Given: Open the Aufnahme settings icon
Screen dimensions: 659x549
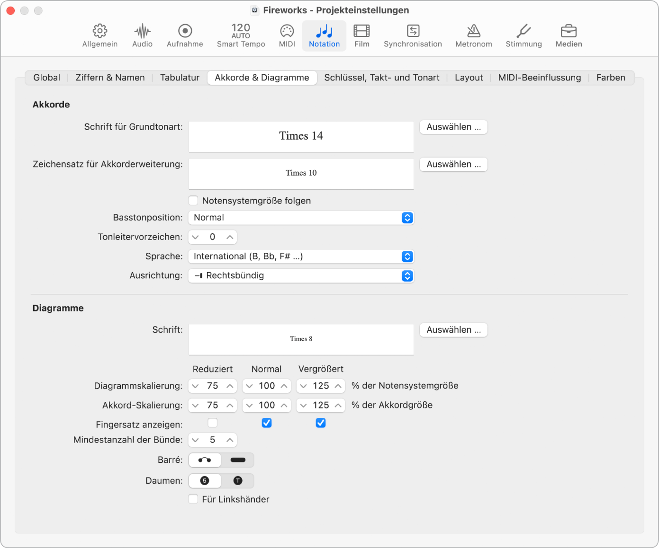Looking at the screenshot, I should click(184, 35).
